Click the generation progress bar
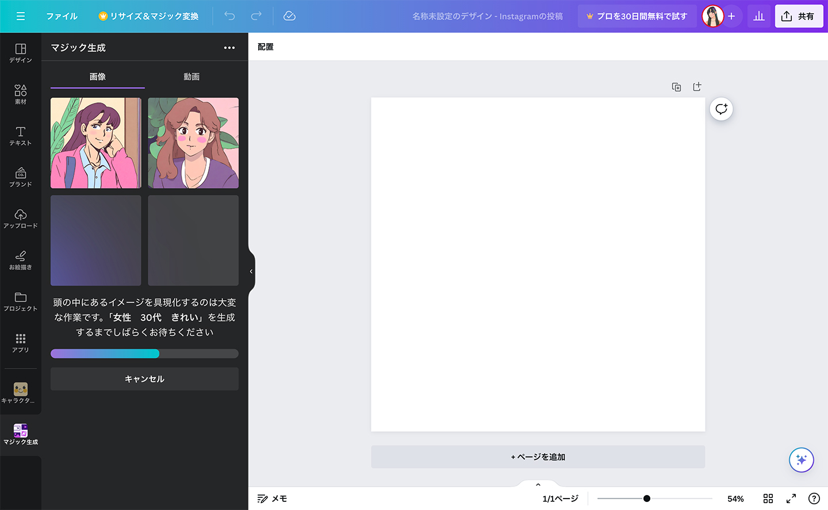The image size is (828, 510). 144,354
